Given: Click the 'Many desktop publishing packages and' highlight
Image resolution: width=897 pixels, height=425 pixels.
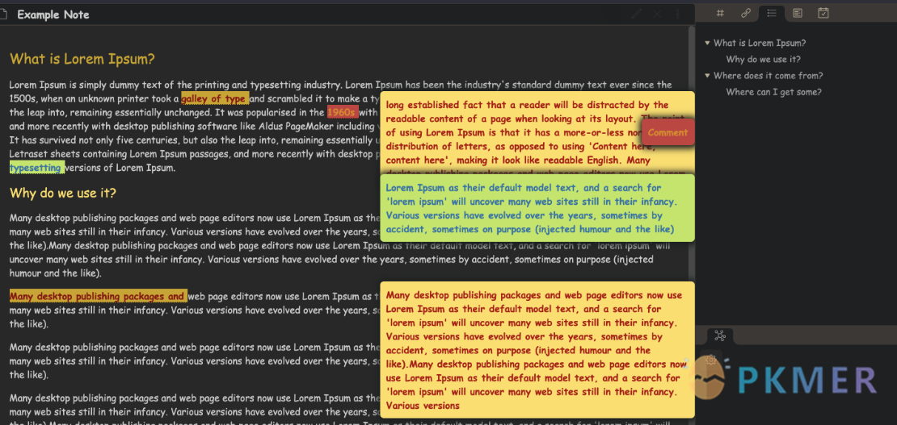Looking at the screenshot, I should click(98, 296).
